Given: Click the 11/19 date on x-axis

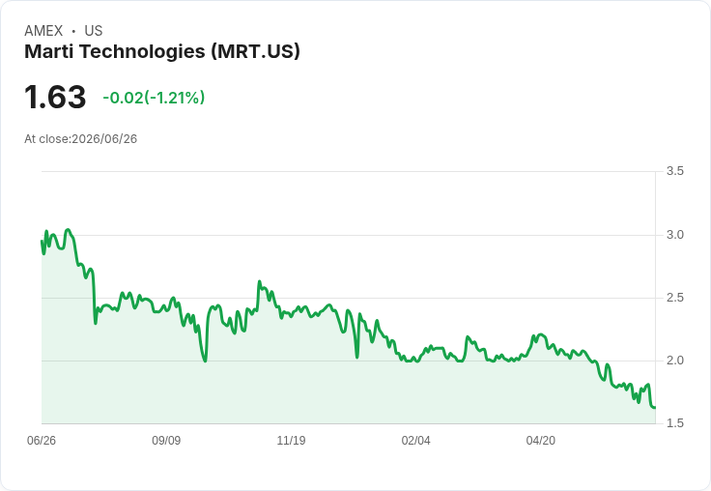Looking at the screenshot, I should [291, 440].
